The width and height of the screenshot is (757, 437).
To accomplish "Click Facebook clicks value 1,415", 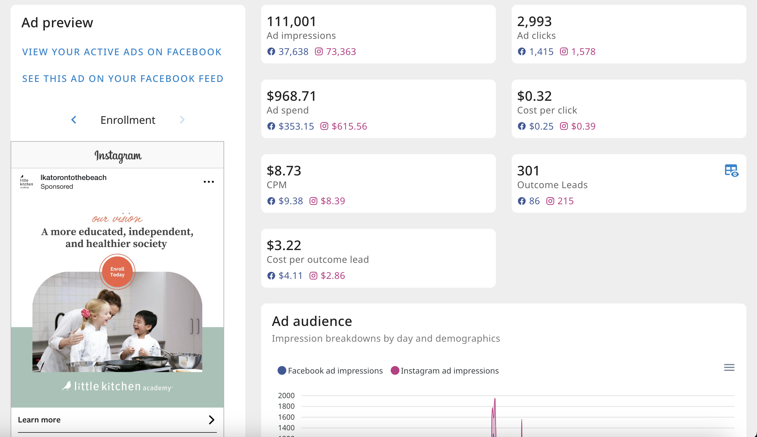I will tap(541, 52).
